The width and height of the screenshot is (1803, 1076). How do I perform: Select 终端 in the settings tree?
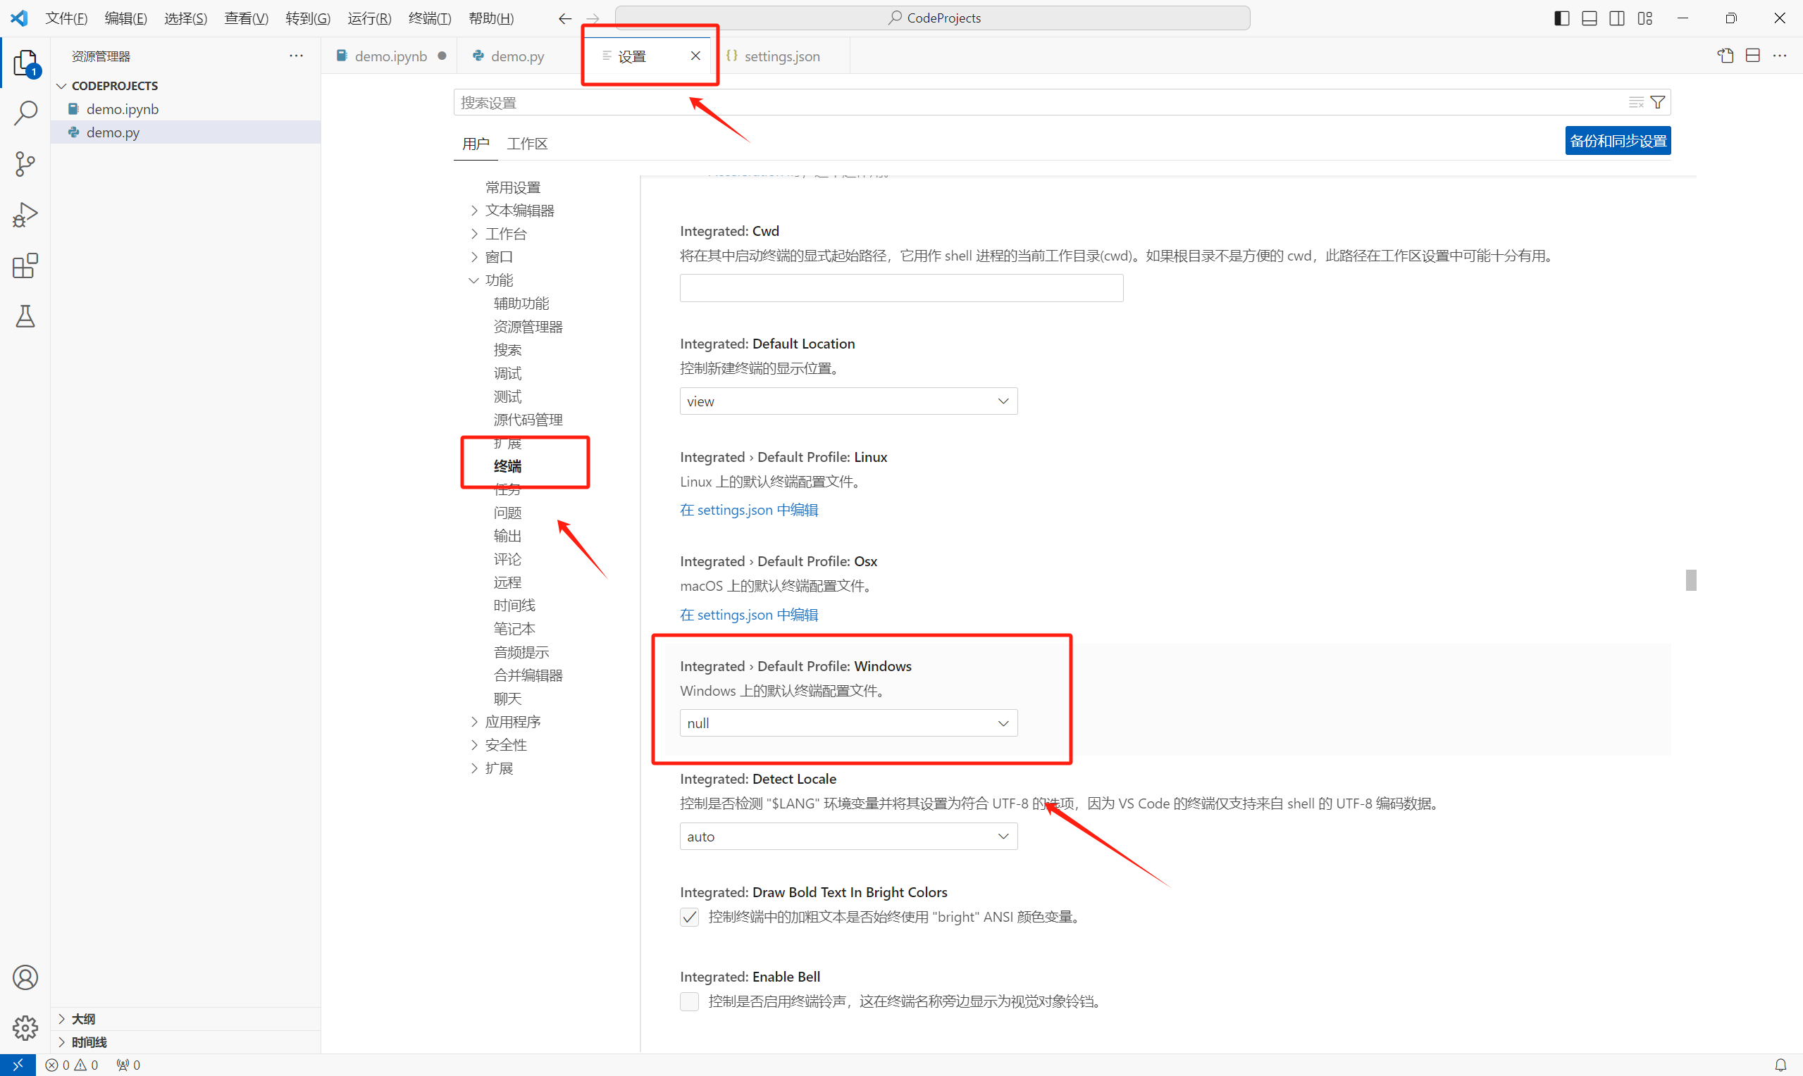coord(508,466)
